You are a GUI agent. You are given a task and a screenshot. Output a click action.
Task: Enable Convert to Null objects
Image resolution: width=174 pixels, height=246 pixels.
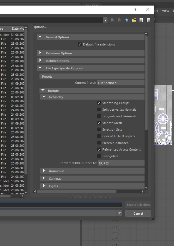[x=99, y=136]
